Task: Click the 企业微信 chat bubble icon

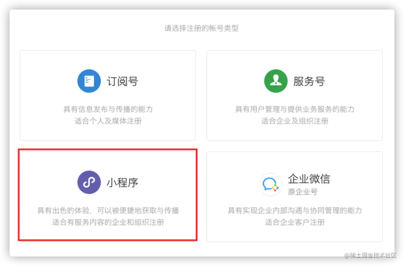Action: (271, 184)
